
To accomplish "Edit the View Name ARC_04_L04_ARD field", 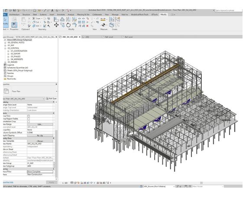I will pos(40,144).
